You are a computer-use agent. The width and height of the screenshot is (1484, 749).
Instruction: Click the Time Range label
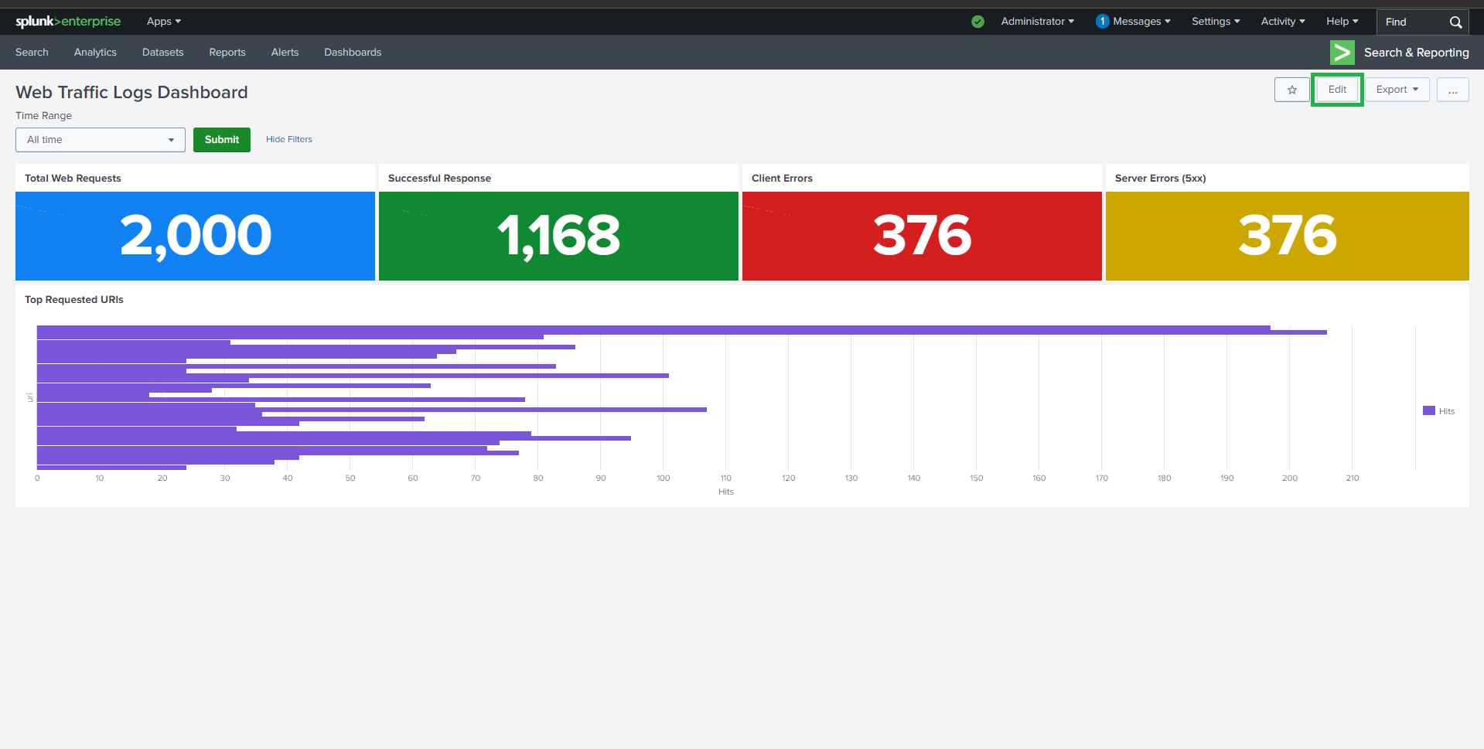pos(43,116)
